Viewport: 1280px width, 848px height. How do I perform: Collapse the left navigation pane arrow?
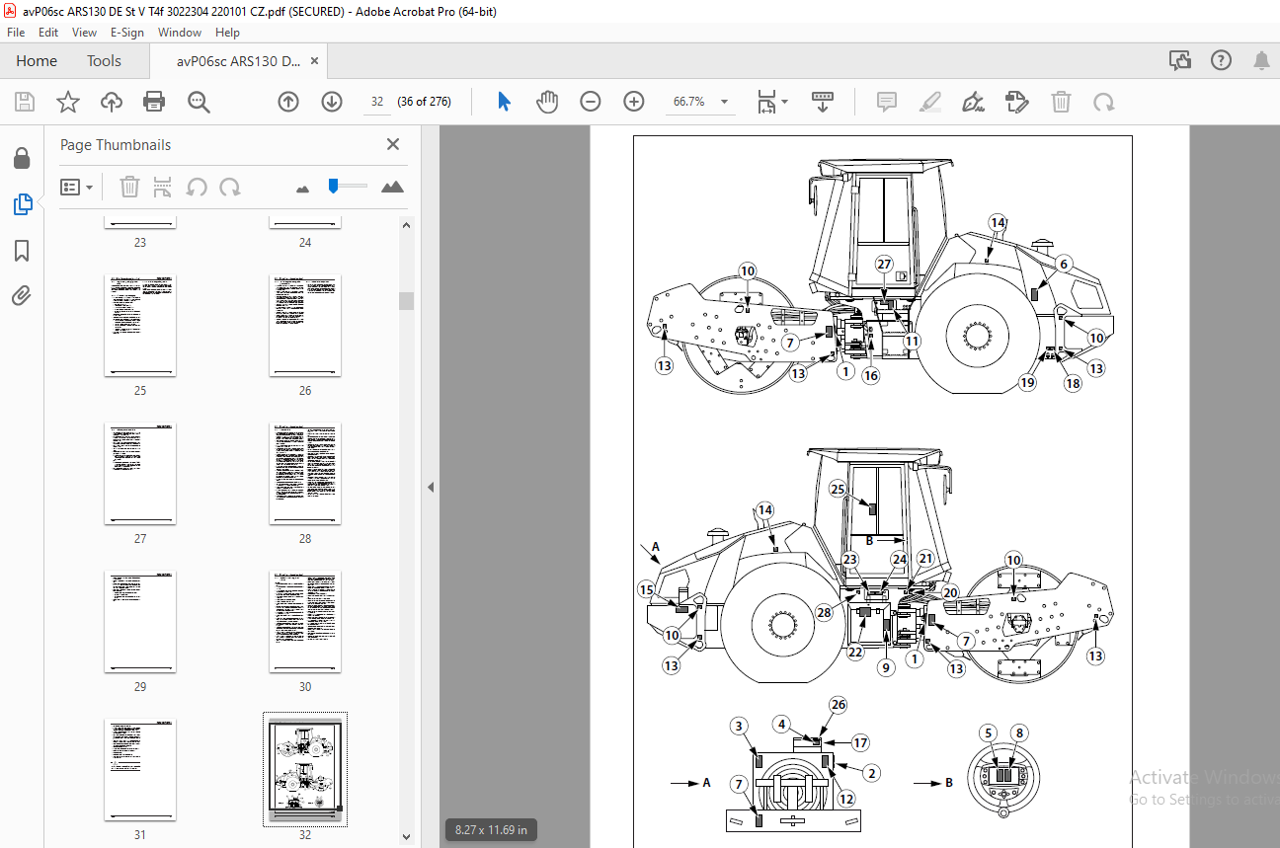click(431, 487)
